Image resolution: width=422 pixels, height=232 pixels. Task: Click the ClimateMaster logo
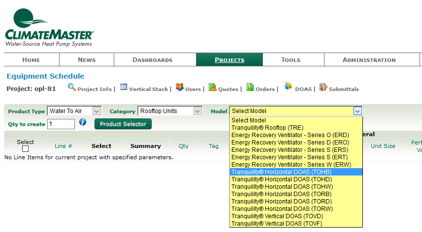49,28
